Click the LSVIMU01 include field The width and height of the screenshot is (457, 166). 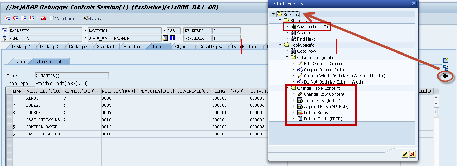coord(124,31)
